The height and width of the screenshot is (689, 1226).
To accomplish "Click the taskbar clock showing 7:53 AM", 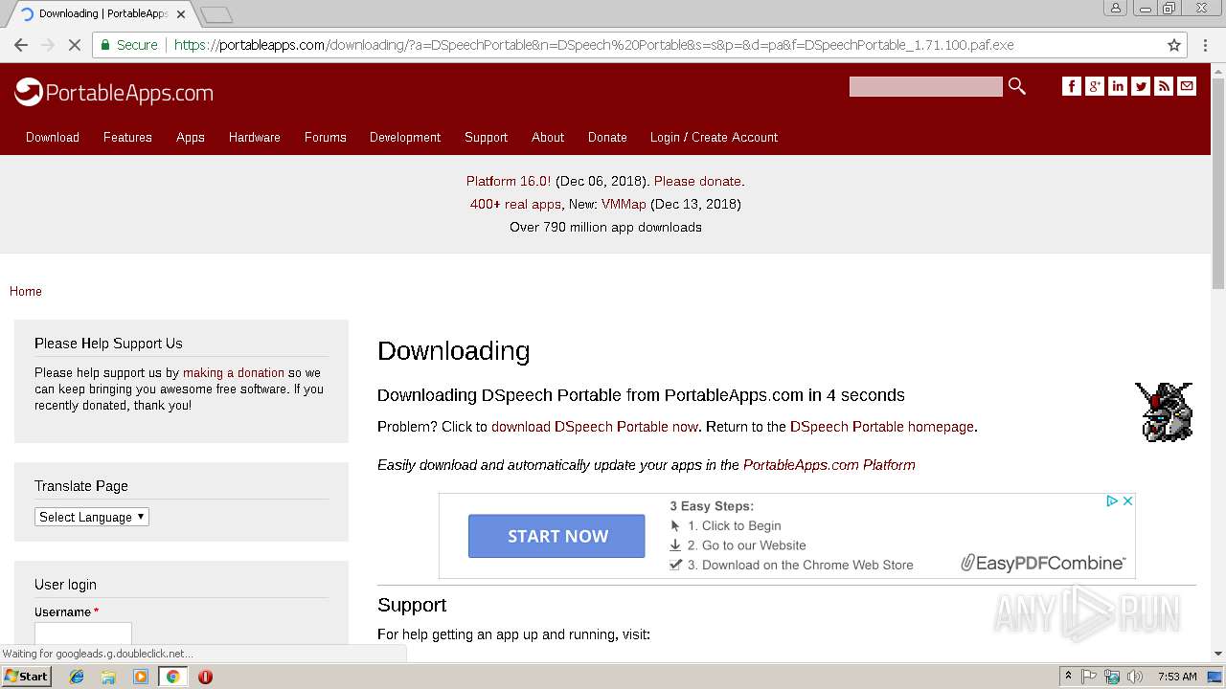I will (x=1176, y=677).
